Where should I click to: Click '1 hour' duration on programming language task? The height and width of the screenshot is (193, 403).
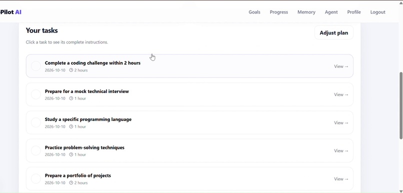[80, 126]
